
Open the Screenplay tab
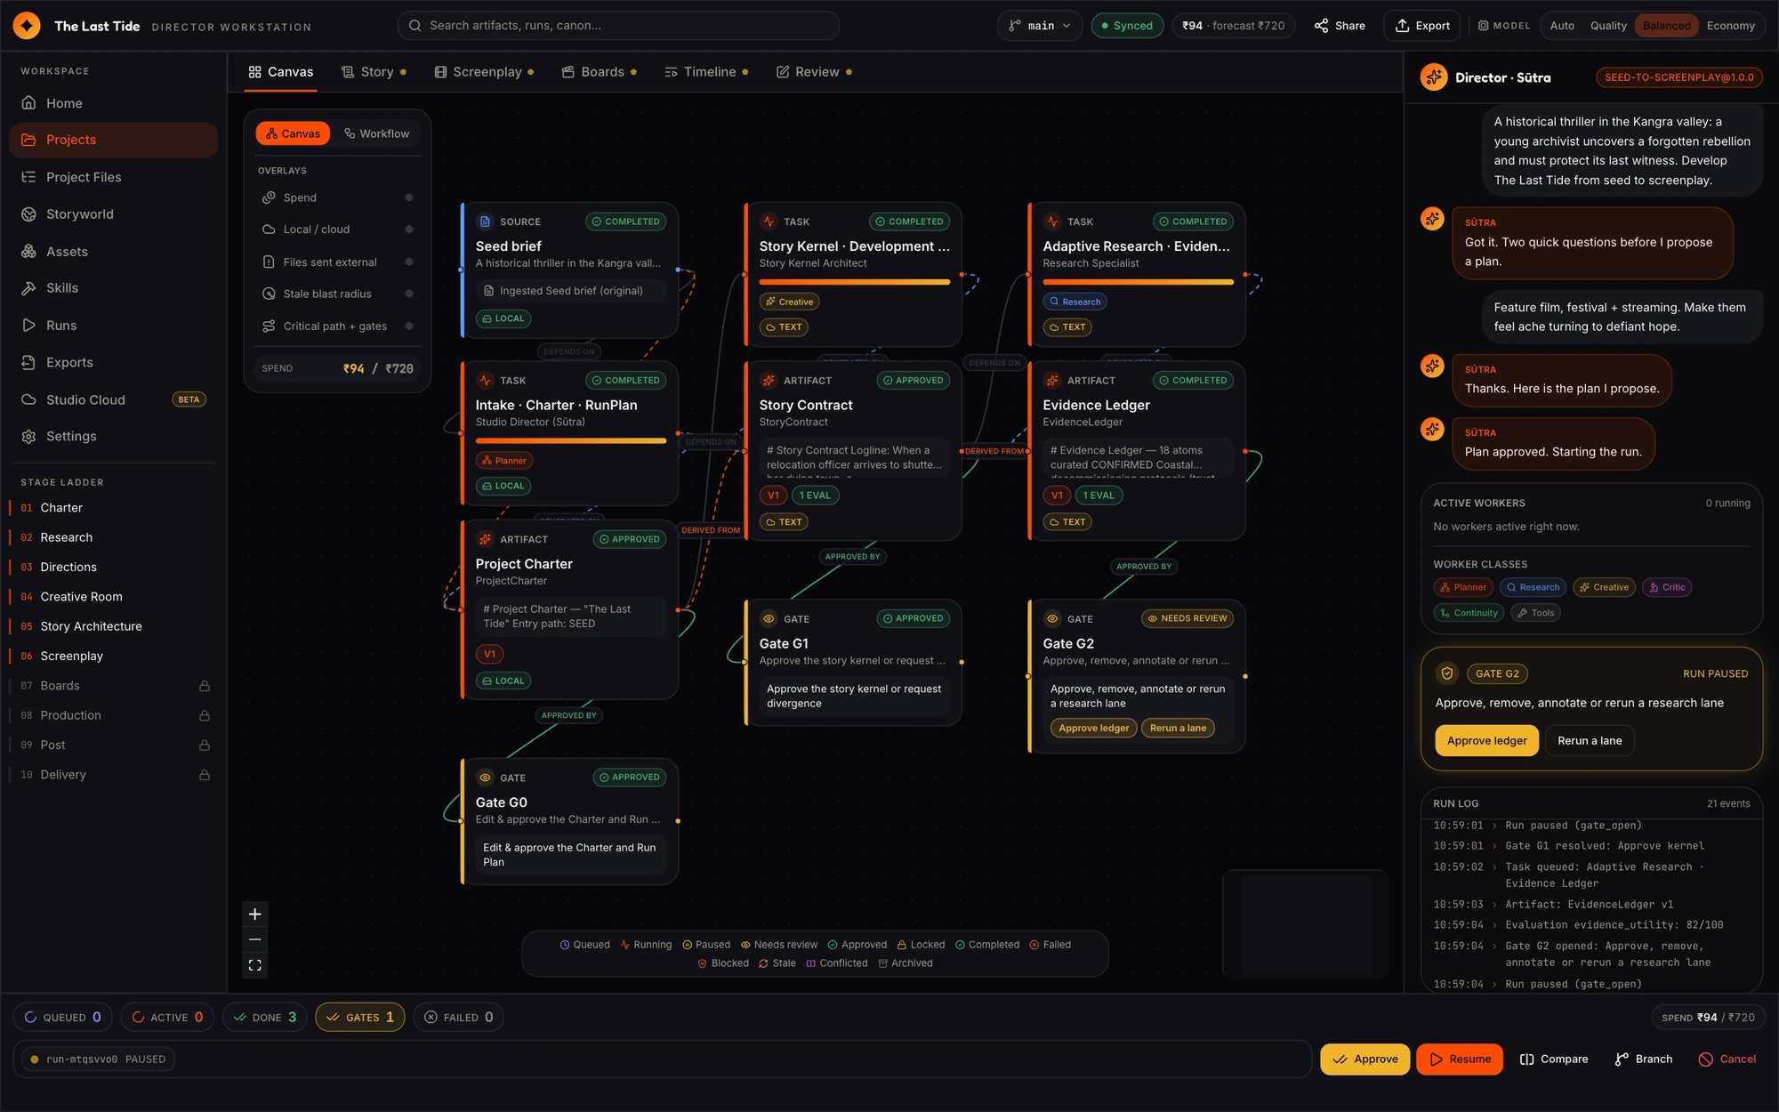pyautogui.click(x=484, y=72)
